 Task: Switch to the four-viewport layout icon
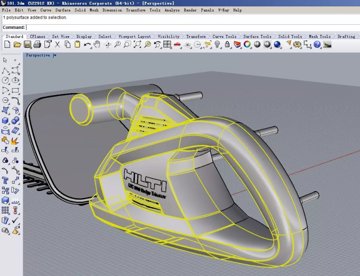[167, 45]
